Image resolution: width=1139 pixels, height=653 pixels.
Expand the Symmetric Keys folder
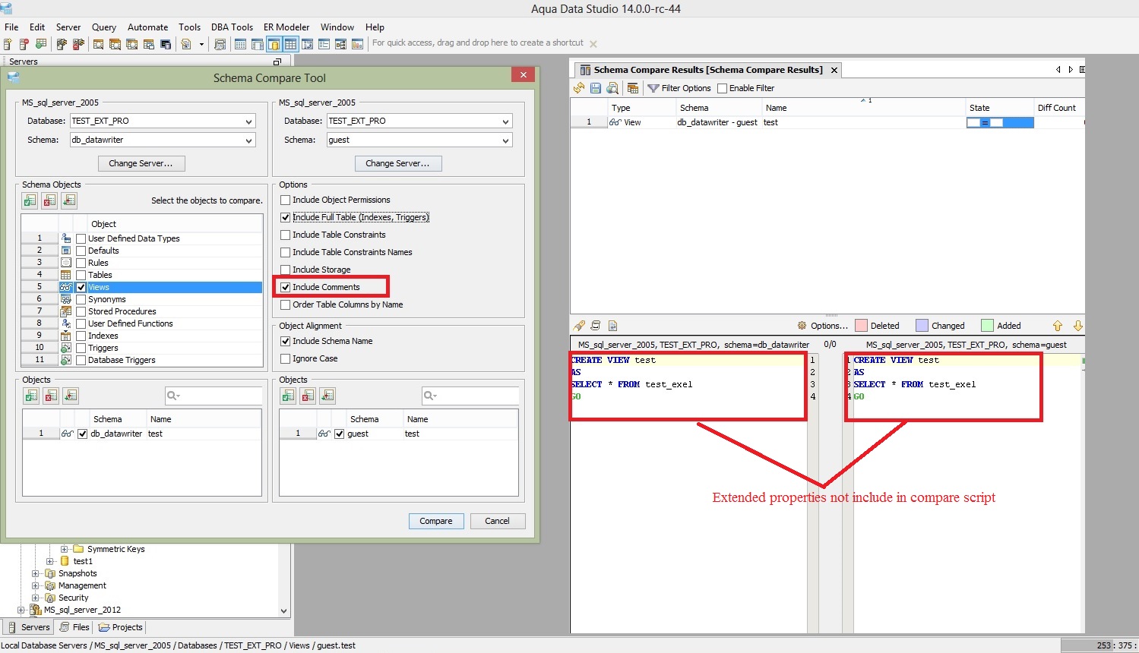[64, 549]
